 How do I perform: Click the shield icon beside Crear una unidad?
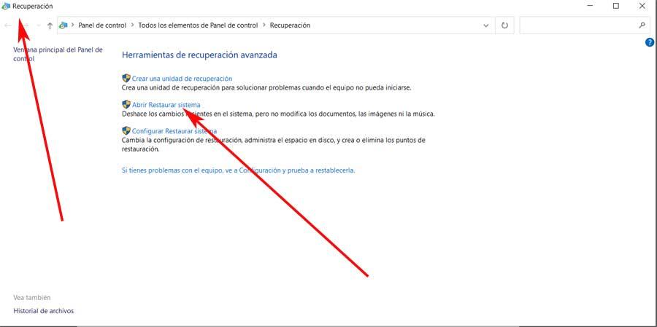(126, 78)
